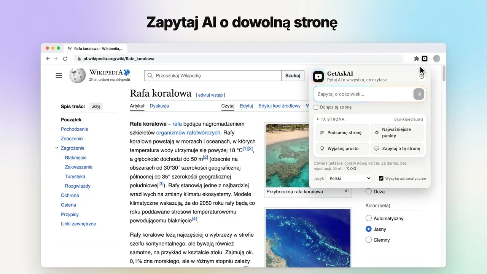The height and width of the screenshot is (274, 487).
Task: Focus the 'Przeszukaj Wikipedię' search box
Action: coord(213,76)
